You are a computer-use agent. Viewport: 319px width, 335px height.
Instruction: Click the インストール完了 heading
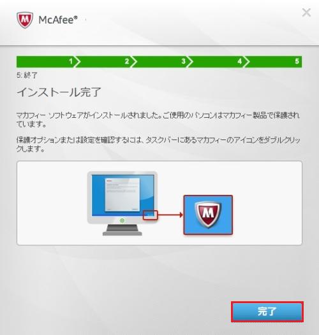pos(59,92)
